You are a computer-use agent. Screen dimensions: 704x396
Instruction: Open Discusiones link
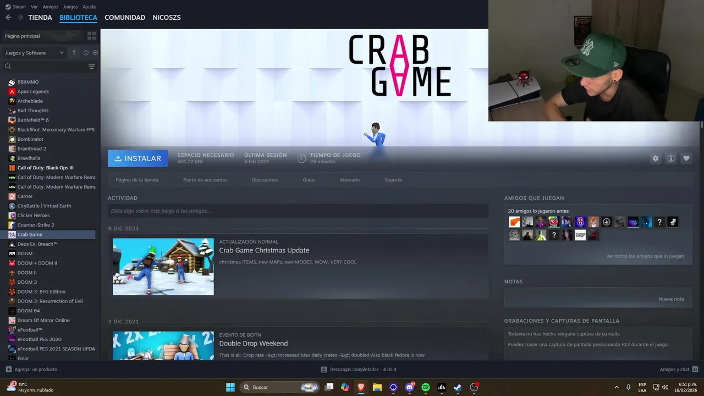265,180
